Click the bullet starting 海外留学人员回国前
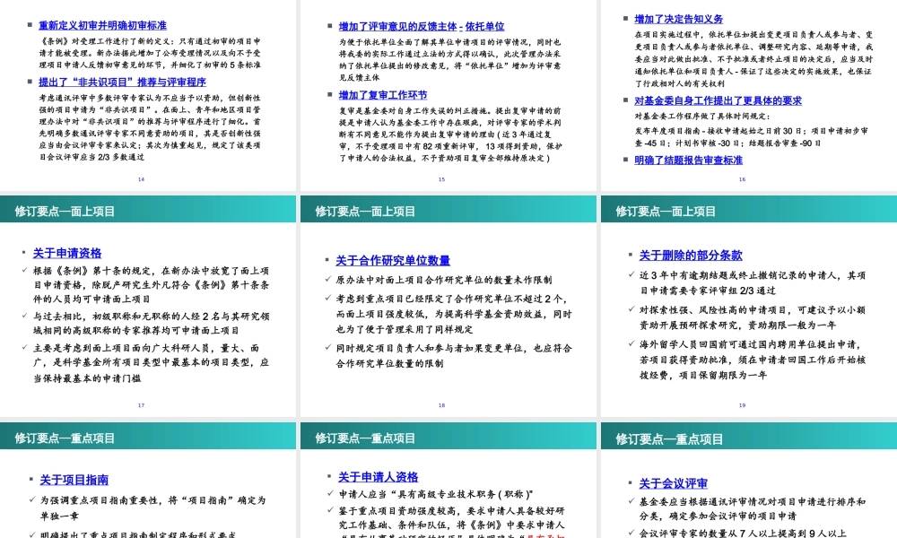897x538 pixels. 753,360
